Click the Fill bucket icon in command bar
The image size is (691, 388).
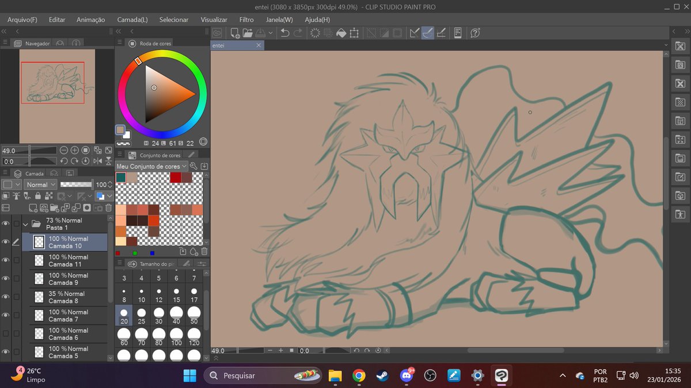341,33
